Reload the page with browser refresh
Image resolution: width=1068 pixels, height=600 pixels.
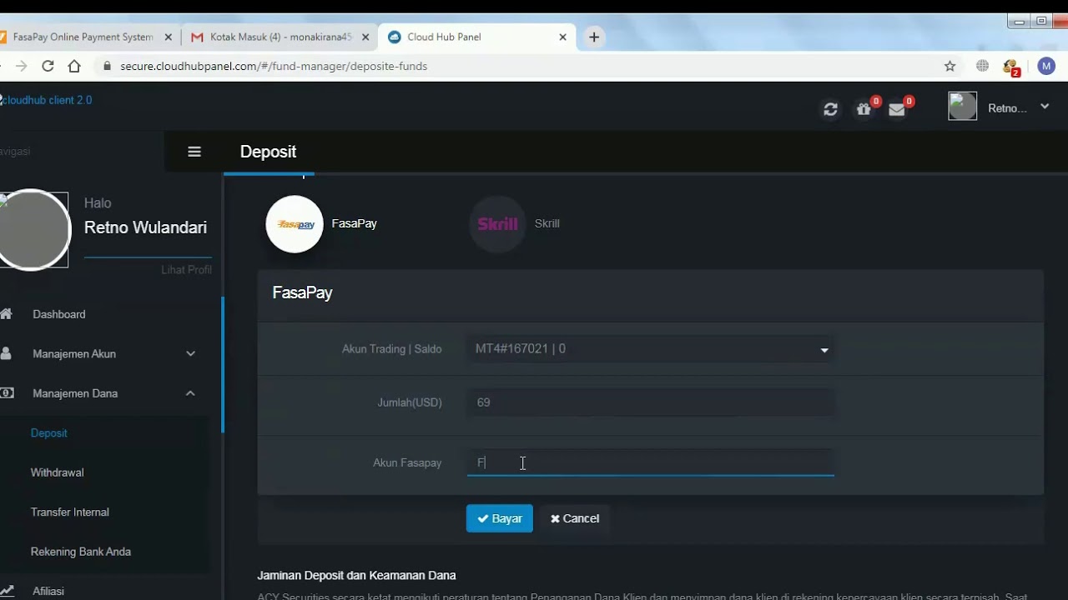(x=48, y=66)
